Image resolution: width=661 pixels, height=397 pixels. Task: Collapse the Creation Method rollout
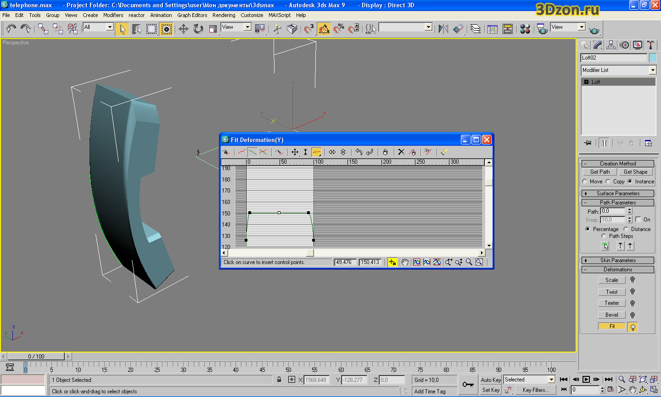tap(618, 164)
